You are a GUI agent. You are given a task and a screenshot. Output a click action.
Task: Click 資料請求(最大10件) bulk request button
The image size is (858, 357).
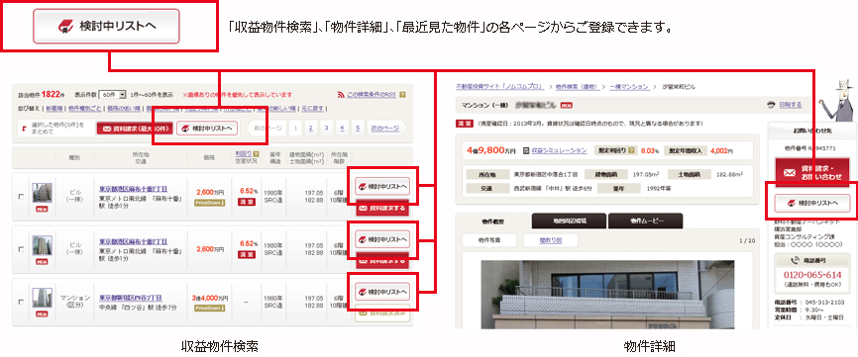click(135, 129)
